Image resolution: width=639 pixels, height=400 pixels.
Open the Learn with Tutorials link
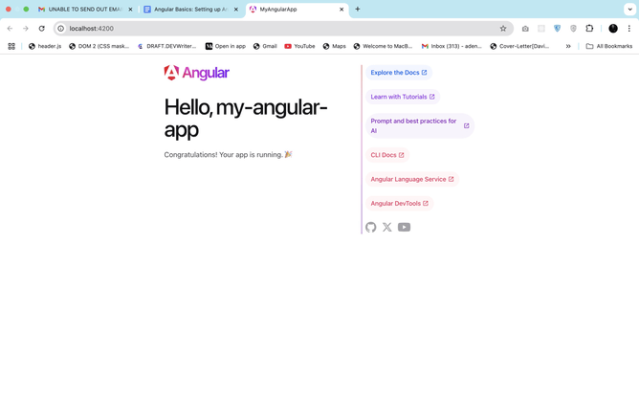pos(403,97)
